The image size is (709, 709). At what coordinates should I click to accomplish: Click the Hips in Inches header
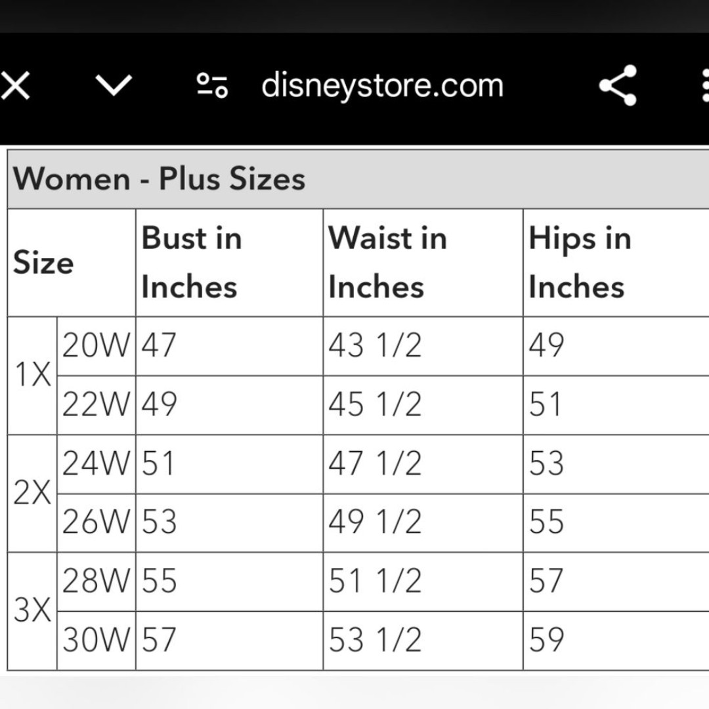tap(580, 263)
